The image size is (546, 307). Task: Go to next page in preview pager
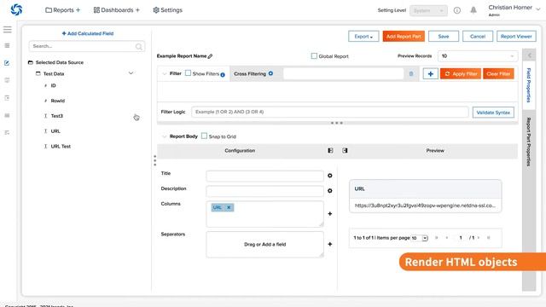tap(479, 238)
